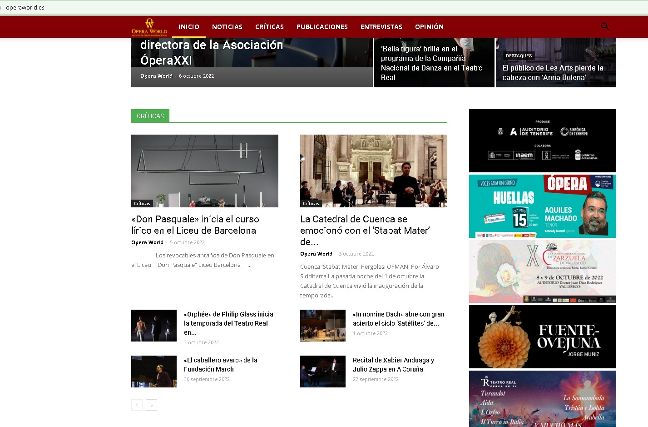Click the In nomine Bach small thumbnail
Screen dimensions: 648x427
point(323,326)
